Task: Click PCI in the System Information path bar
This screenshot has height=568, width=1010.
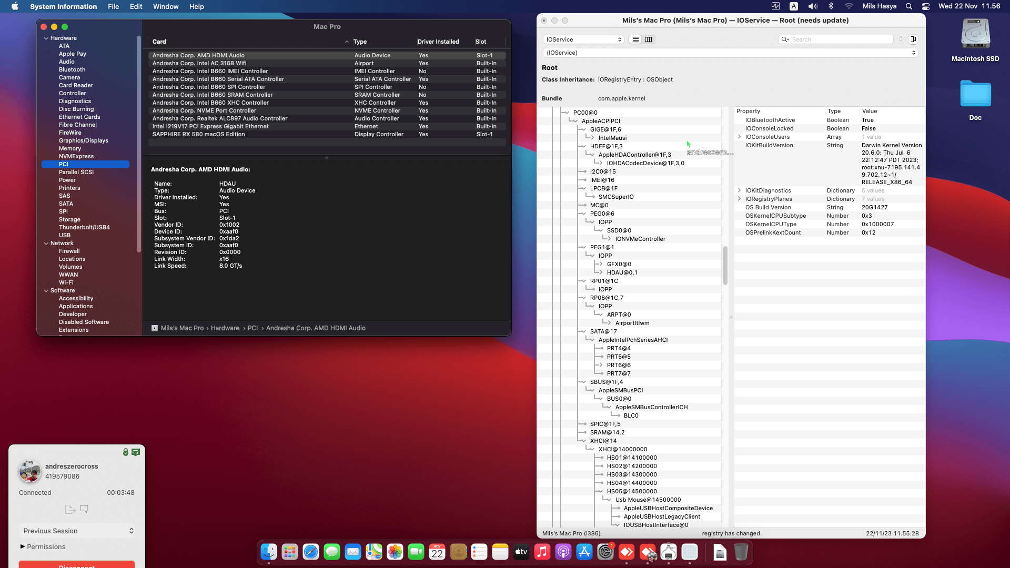Action: pos(253,328)
